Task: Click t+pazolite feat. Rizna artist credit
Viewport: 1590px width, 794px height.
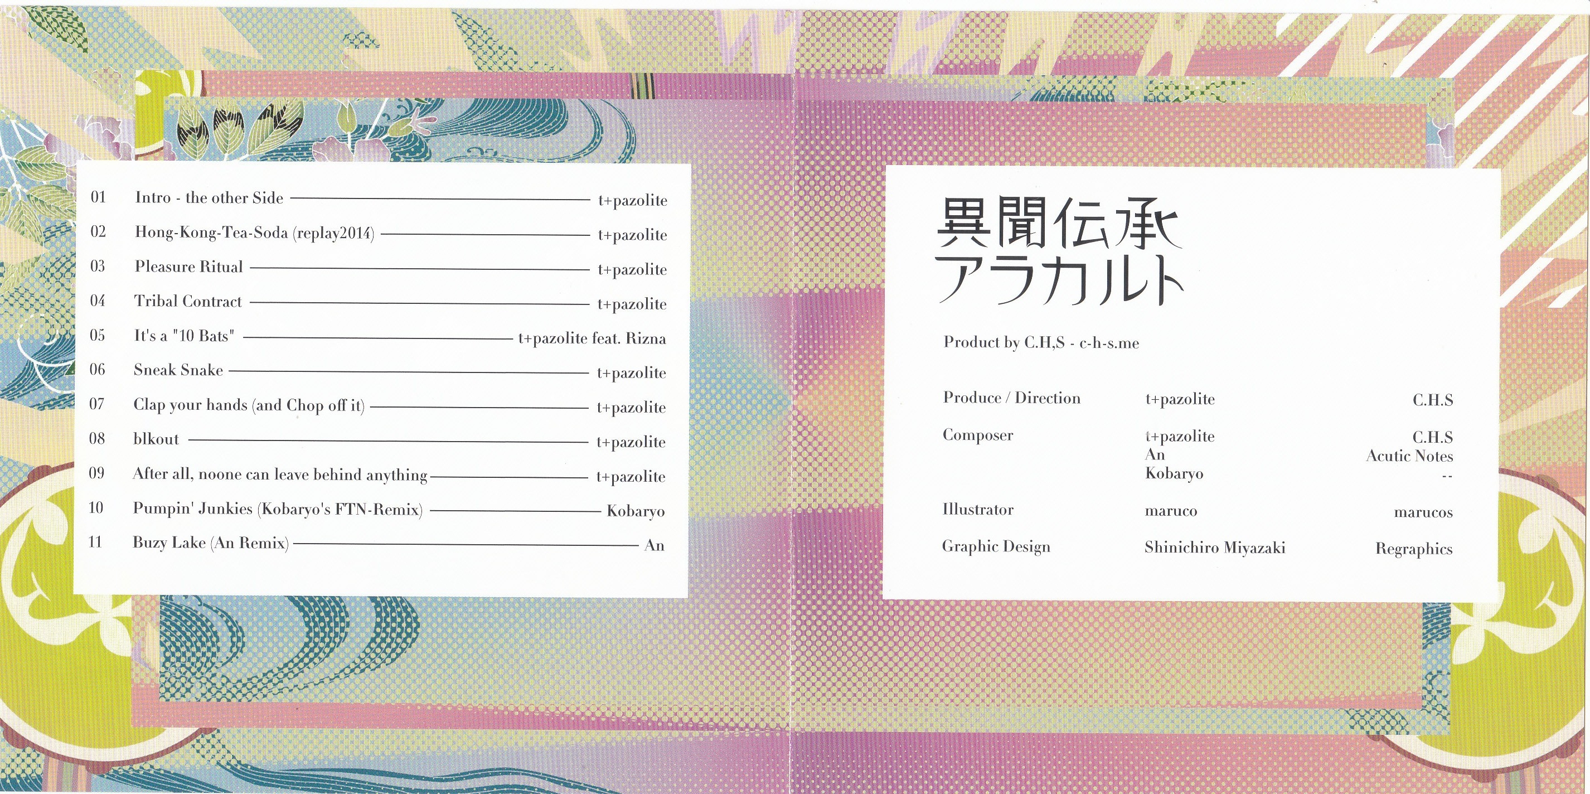Action: click(592, 338)
